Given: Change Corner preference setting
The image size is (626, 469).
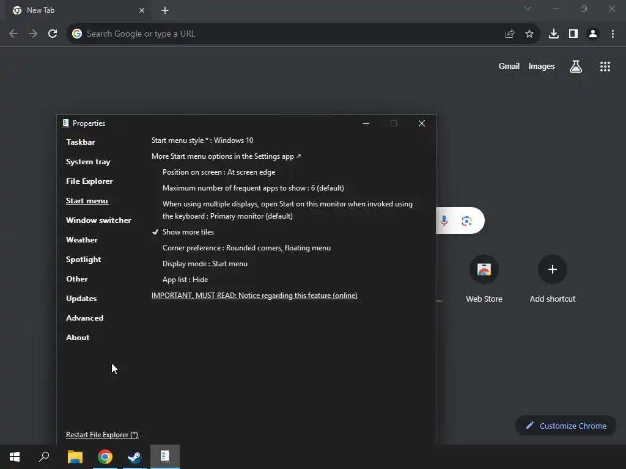Looking at the screenshot, I should coord(246,248).
